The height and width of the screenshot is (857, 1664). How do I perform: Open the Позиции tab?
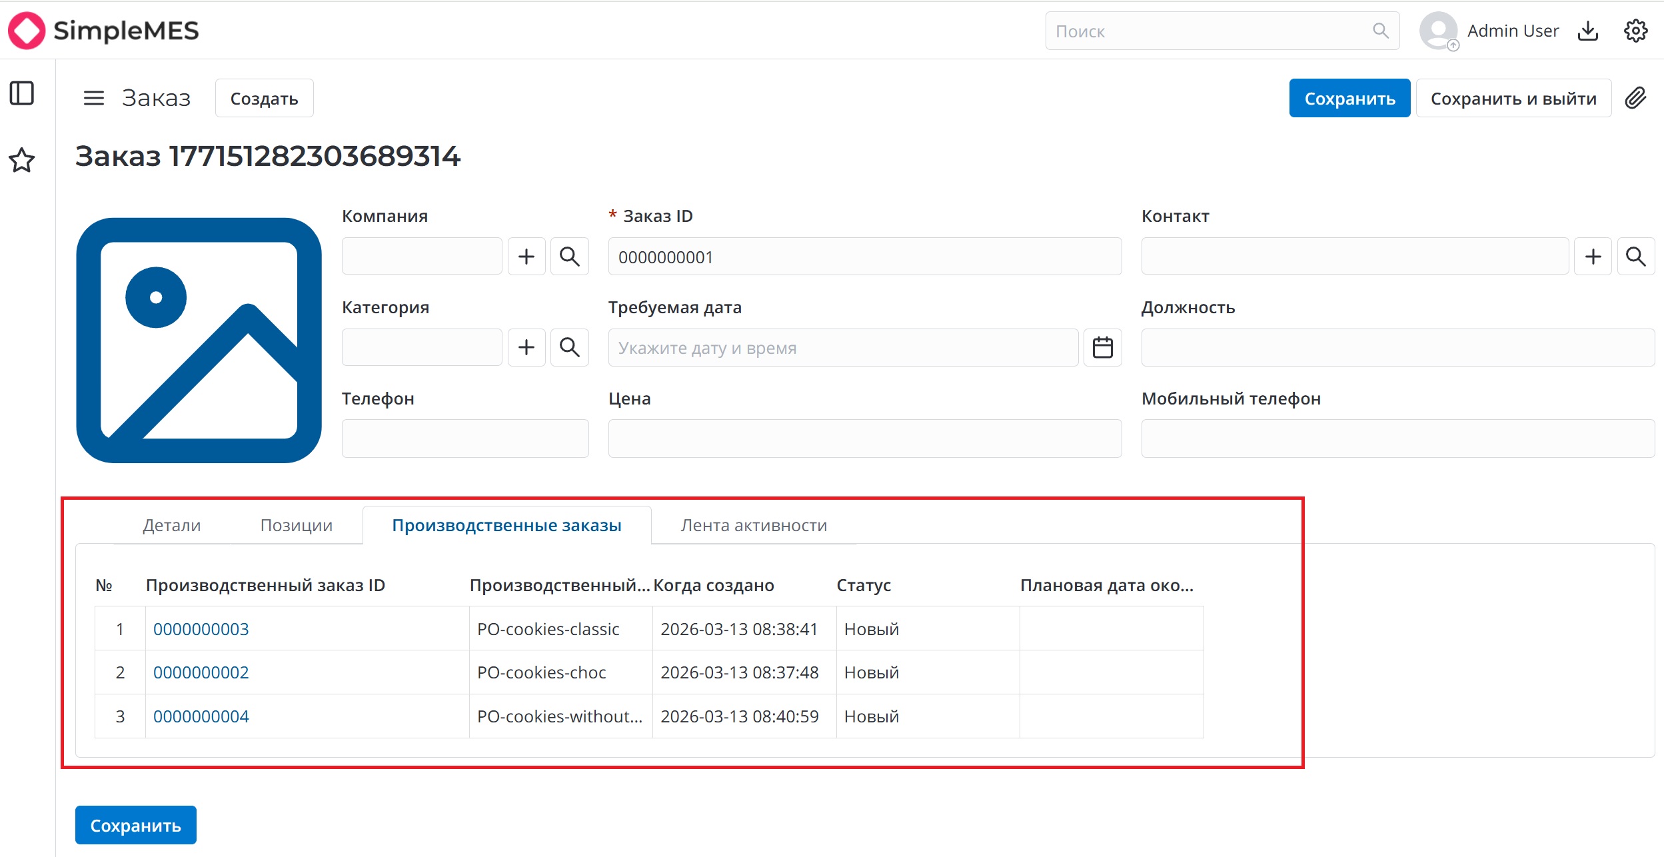(x=297, y=525)
